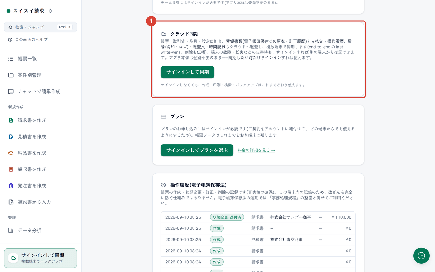Click the ¥110,000 amount cell

pos(342,217)
